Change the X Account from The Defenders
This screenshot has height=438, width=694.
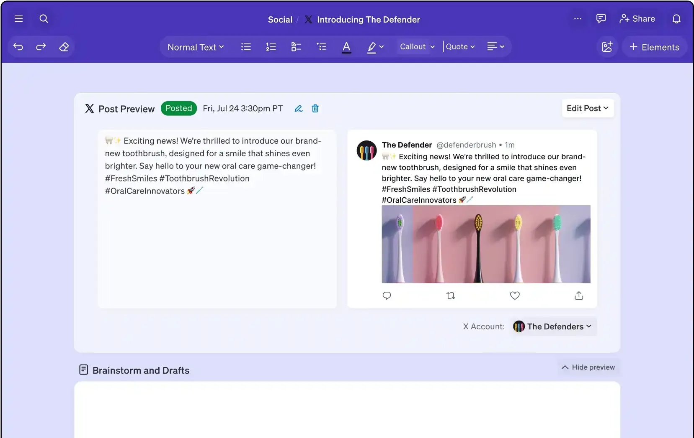pos(552,326)
